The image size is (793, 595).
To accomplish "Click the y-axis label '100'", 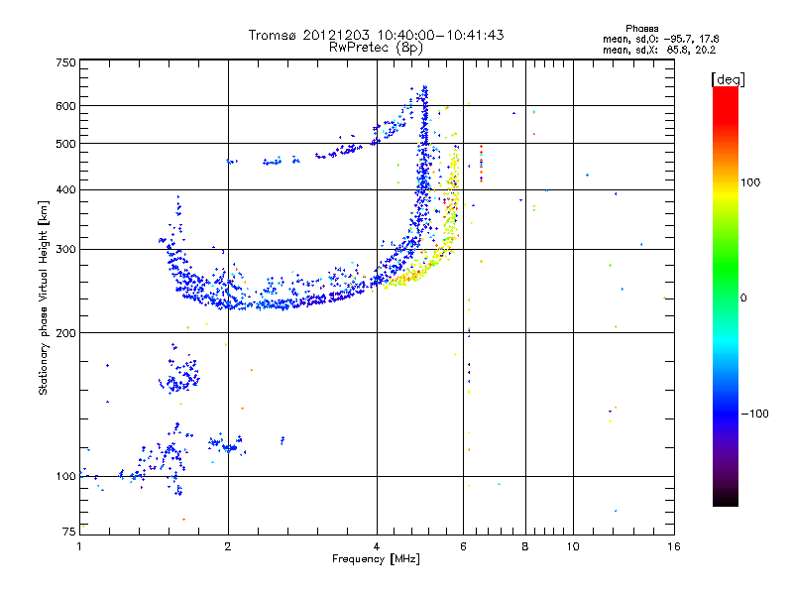I will [66, 477].
